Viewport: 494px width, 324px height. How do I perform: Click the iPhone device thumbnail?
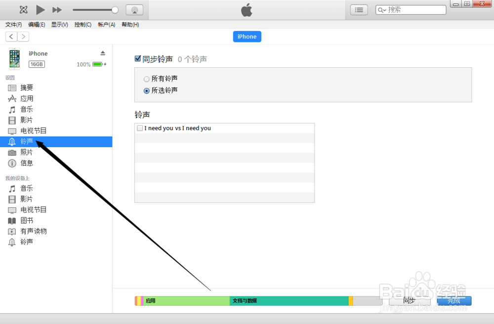(x=14, y=59)
